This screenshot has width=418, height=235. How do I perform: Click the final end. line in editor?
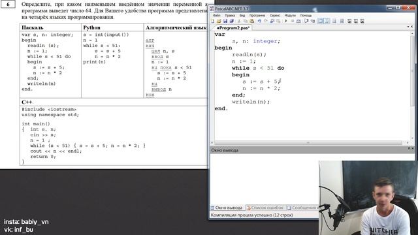pyautogui.click(x=221, y=108)
